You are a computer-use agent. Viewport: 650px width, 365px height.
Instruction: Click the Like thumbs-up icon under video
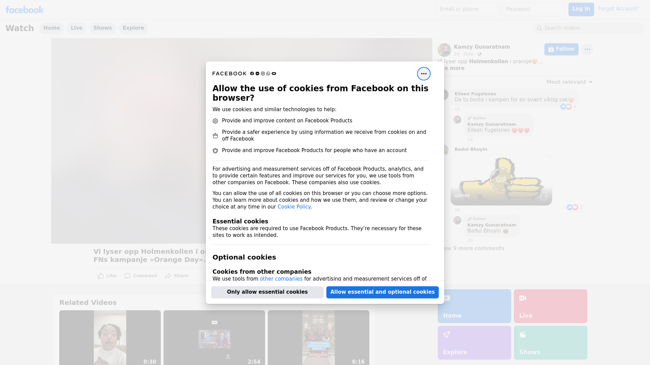pos(101,276)
